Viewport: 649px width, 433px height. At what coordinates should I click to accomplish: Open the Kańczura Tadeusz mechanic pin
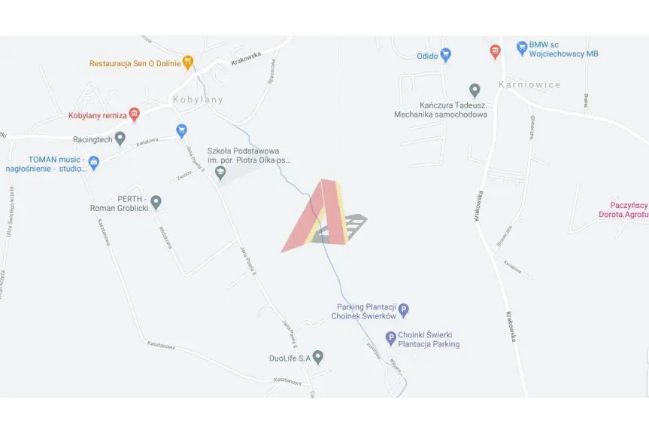click(x=475, y=91)
